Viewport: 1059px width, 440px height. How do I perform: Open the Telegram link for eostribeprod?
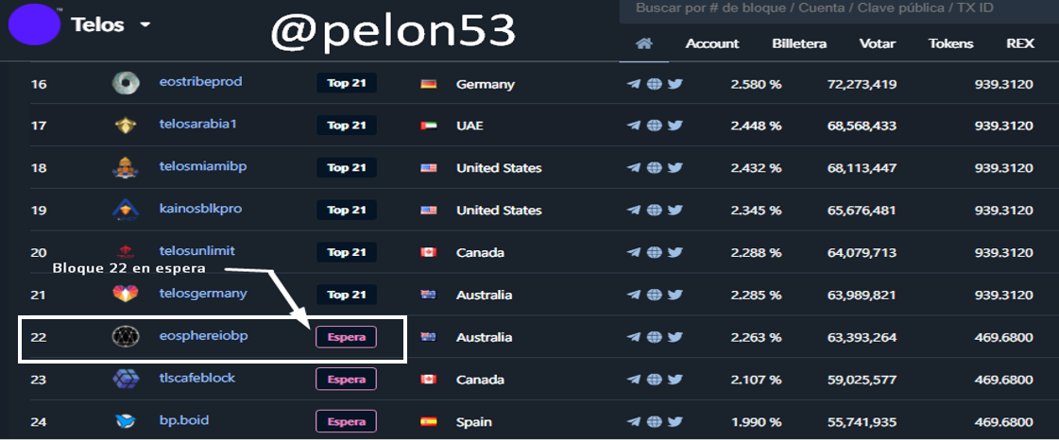coord(633,84)
